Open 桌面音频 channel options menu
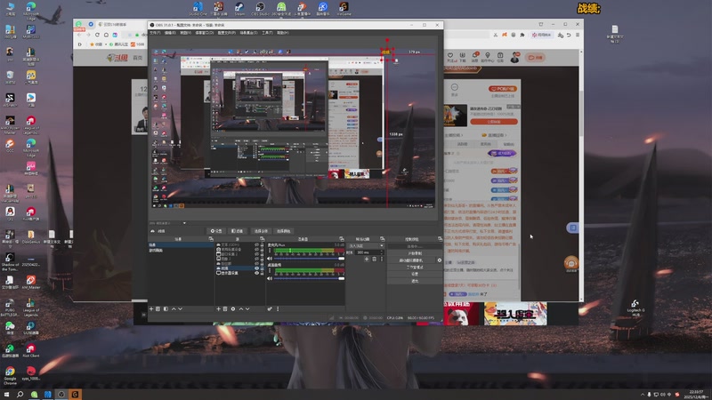The width and height of the screenshot is (712, 400). (270, 271)
